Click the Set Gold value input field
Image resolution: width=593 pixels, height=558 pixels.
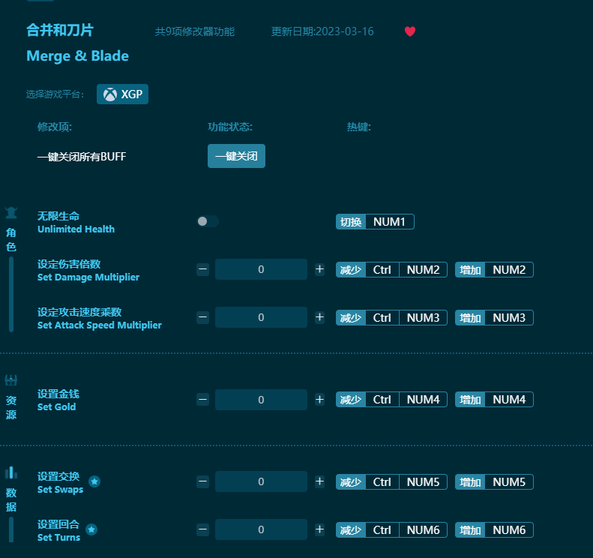click(261, 400)
